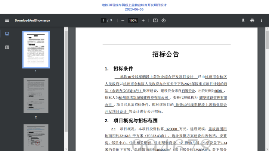The width and height of the screenshot is (269, 151).
Task: Click the total page count 3
Action: (x=111, y=21)
